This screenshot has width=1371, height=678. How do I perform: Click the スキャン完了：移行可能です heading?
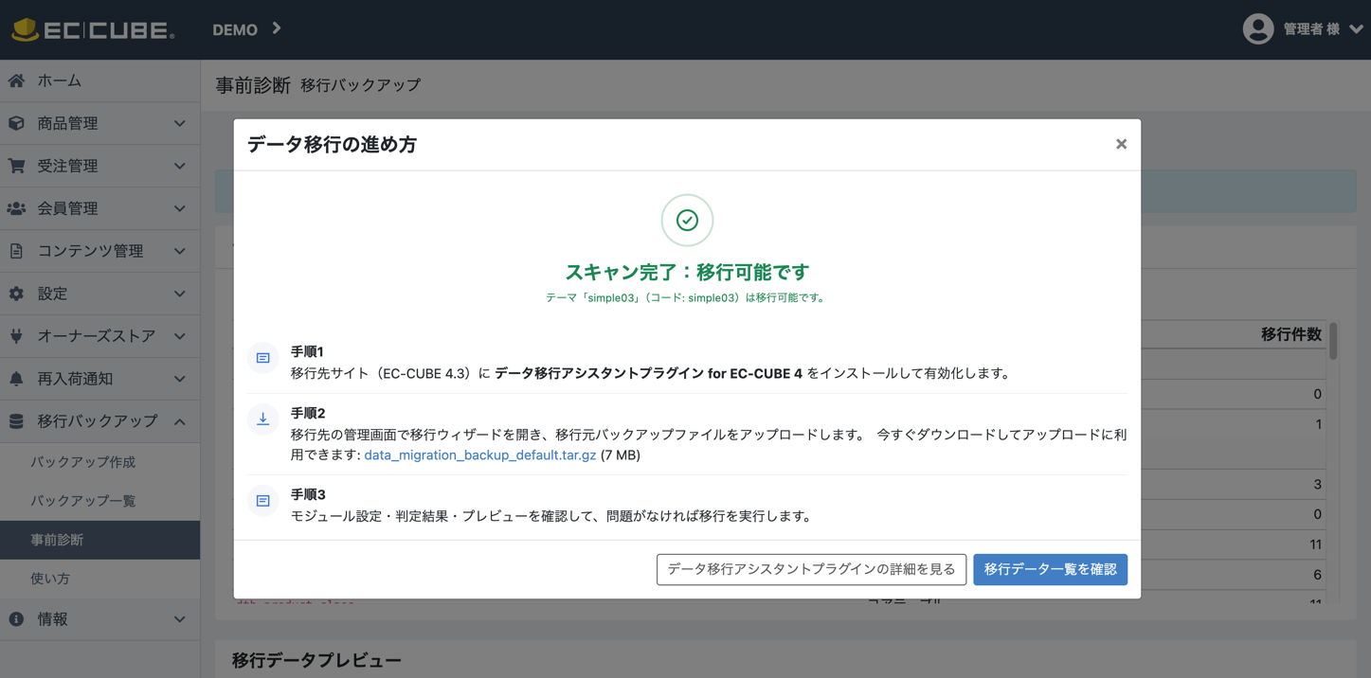(687, 273)
